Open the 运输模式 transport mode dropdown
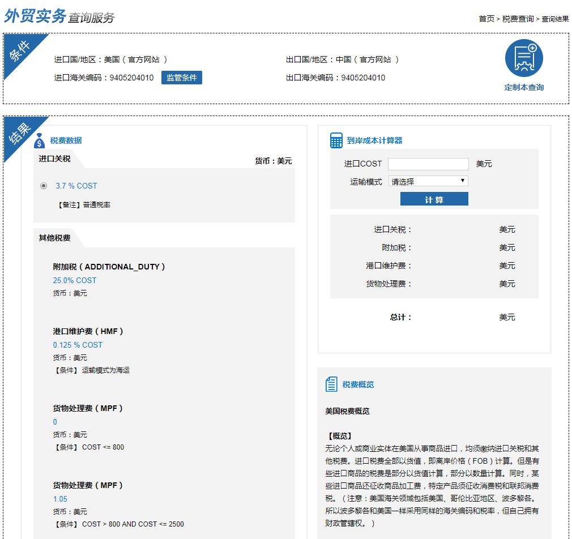572x539 pixels. coord(428,181)
